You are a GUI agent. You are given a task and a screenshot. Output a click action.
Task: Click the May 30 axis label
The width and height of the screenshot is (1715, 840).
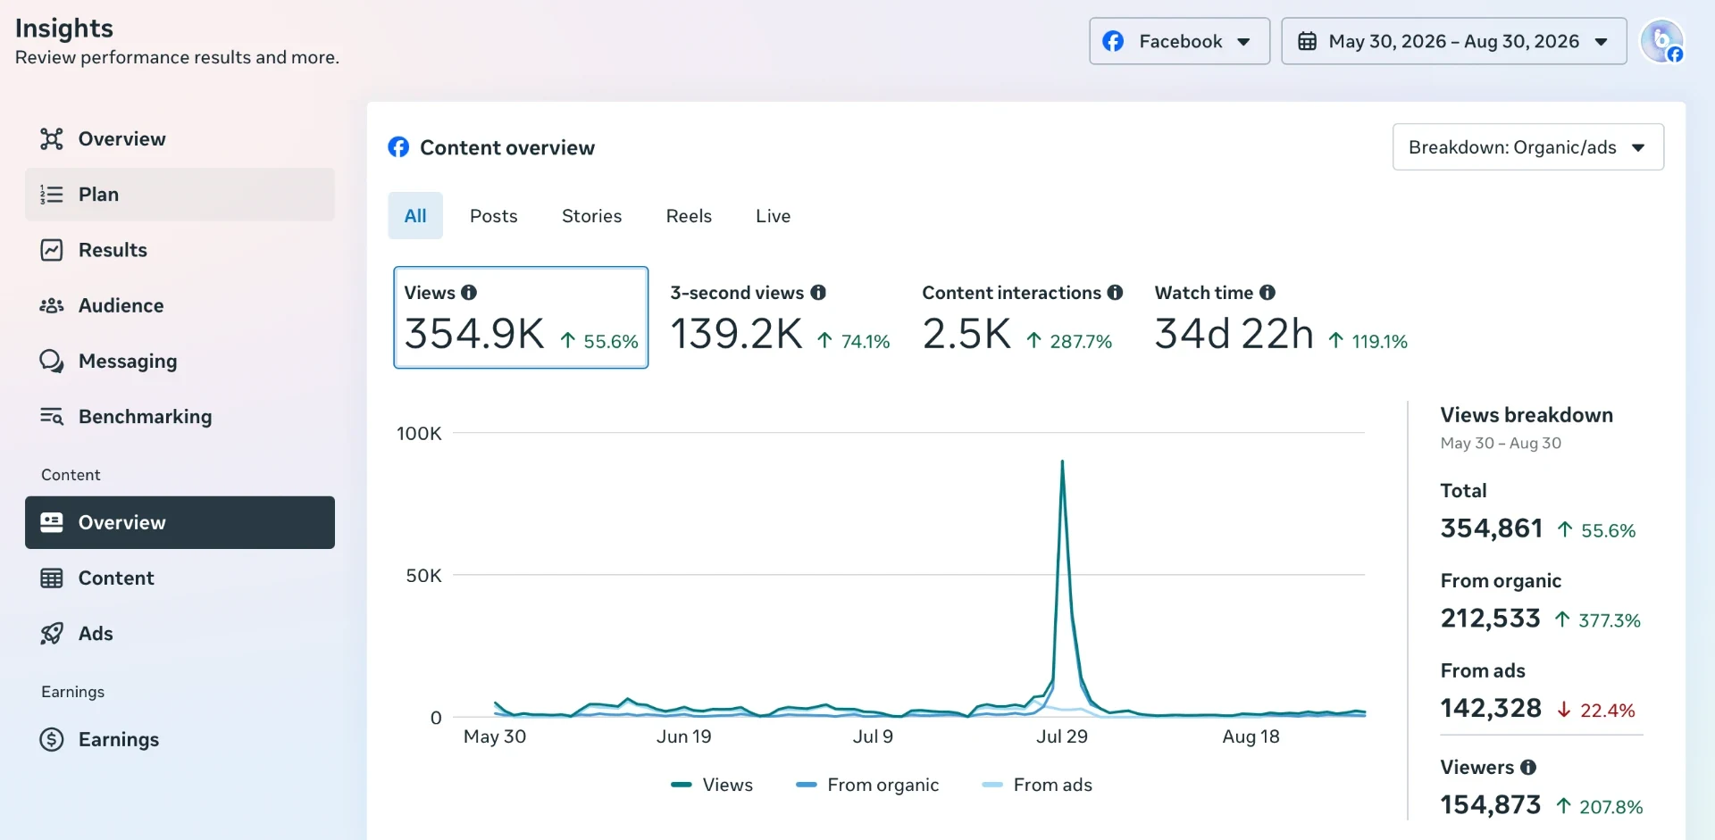pos(495,736)
